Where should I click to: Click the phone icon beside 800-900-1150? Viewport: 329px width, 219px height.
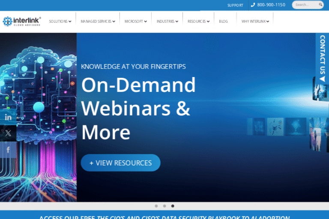253,5
